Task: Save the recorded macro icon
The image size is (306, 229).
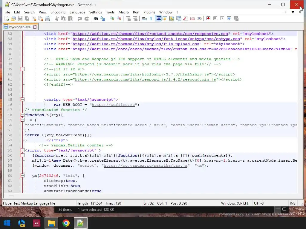Action: 236,18
